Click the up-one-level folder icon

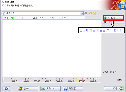point(86,13)
